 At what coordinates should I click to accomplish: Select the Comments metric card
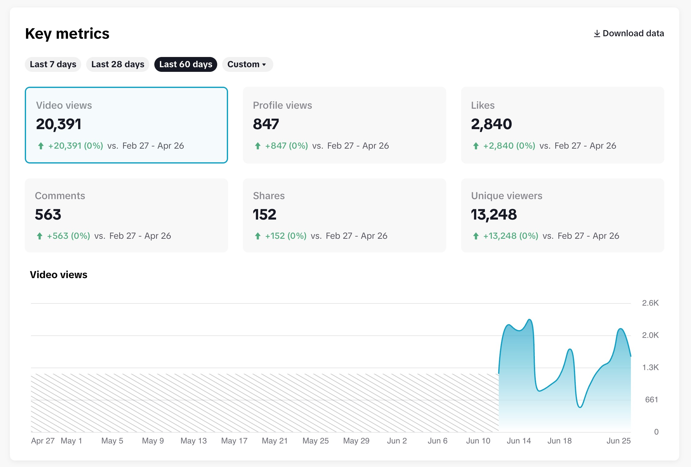click(126, 215)
